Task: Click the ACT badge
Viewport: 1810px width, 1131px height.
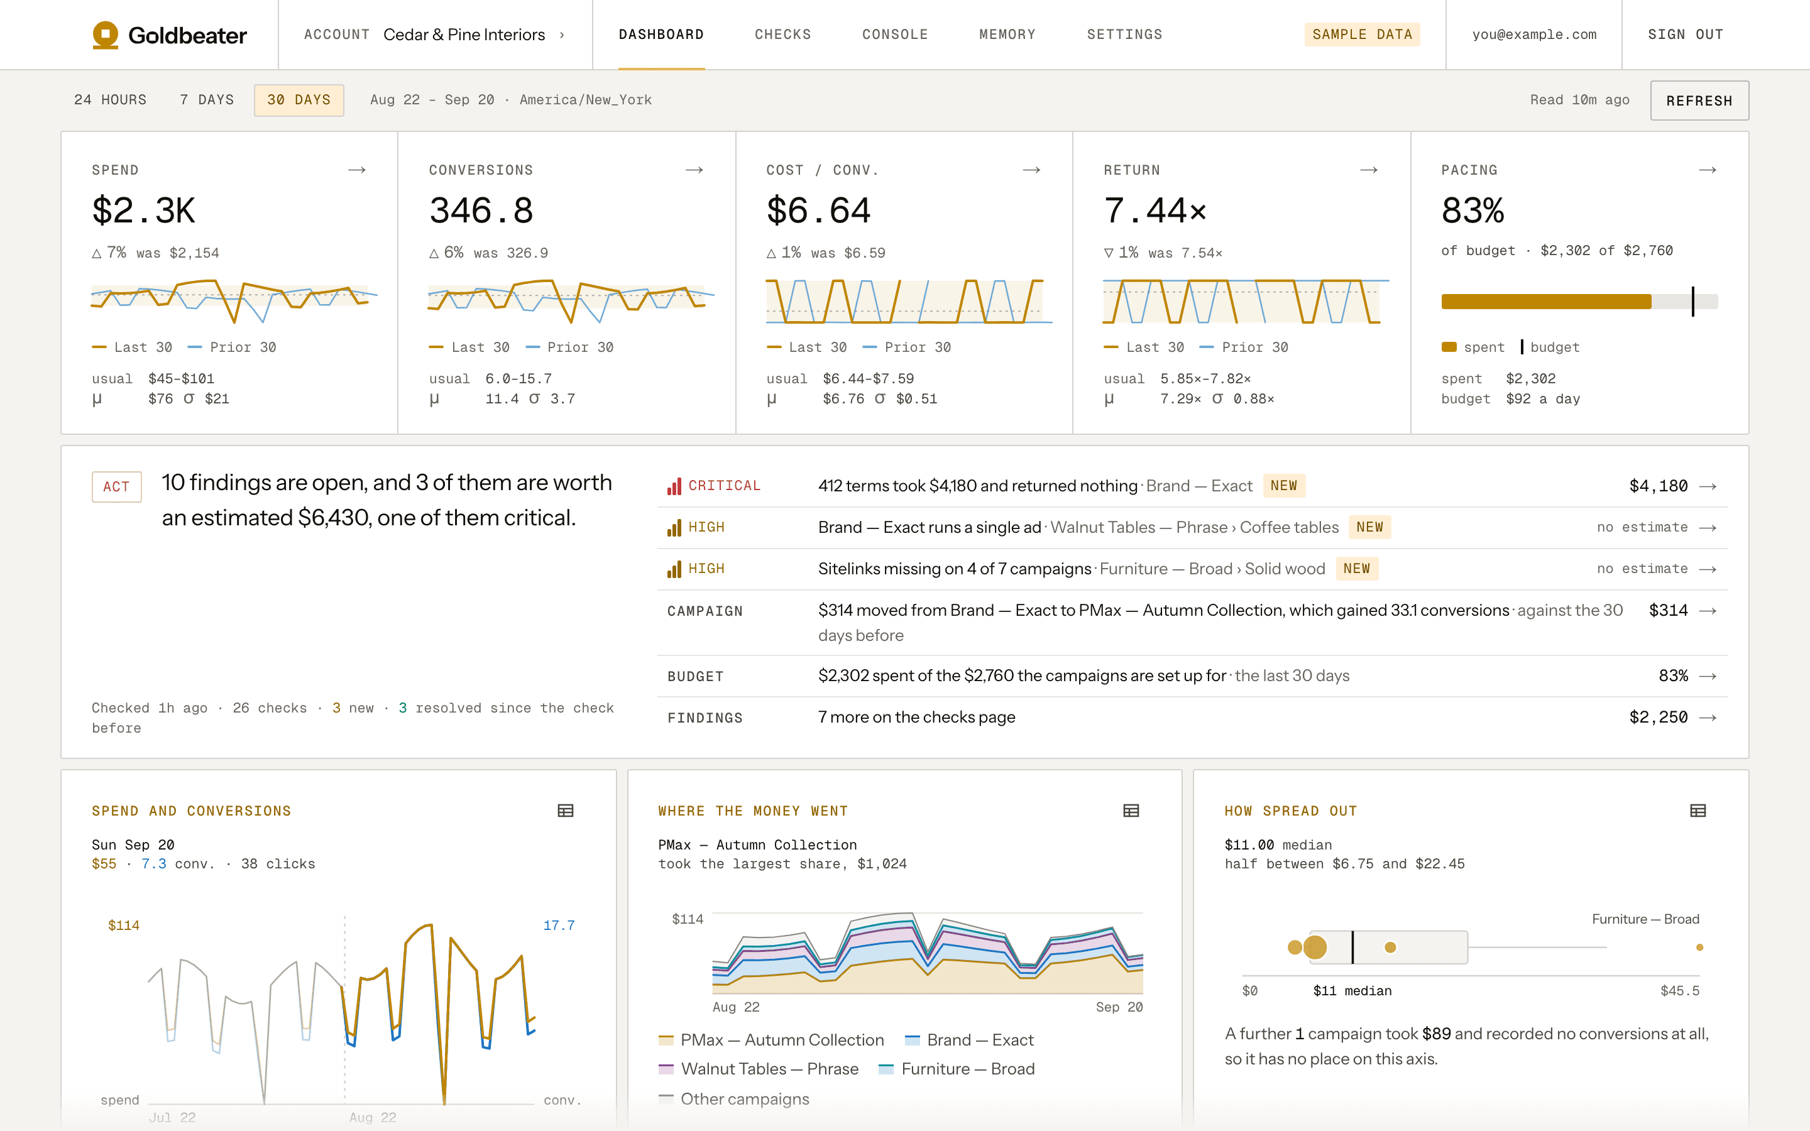Action: click(x=117, y=487)
